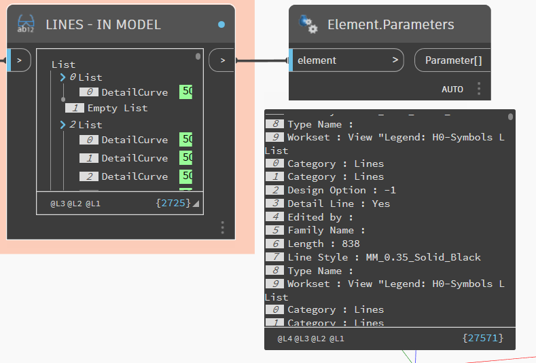Click the AUTO lacing label
Viewport: 536px width, 363px height.
pos(452,90)
